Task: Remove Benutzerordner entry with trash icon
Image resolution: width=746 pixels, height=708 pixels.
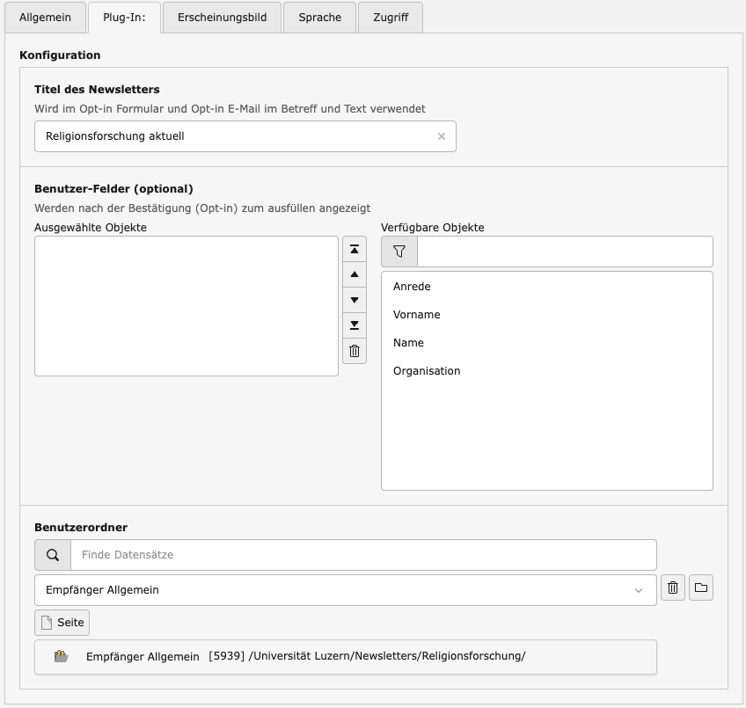Action: pos(673,588)
